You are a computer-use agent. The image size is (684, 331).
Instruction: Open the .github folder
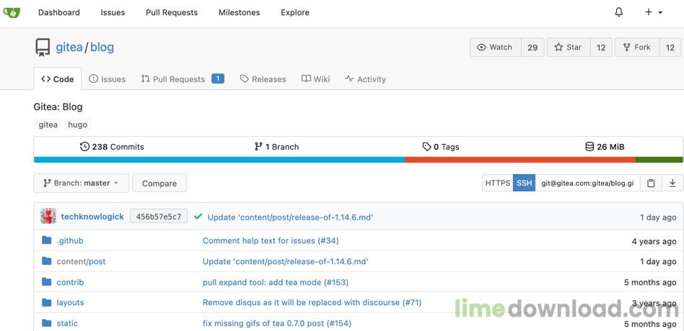pos(70,240)
